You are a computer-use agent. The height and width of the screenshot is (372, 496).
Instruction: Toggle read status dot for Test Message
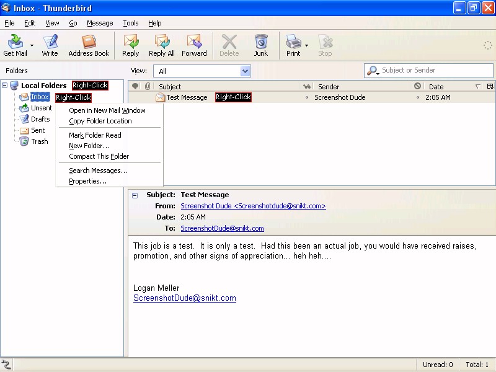coord(307,97)
